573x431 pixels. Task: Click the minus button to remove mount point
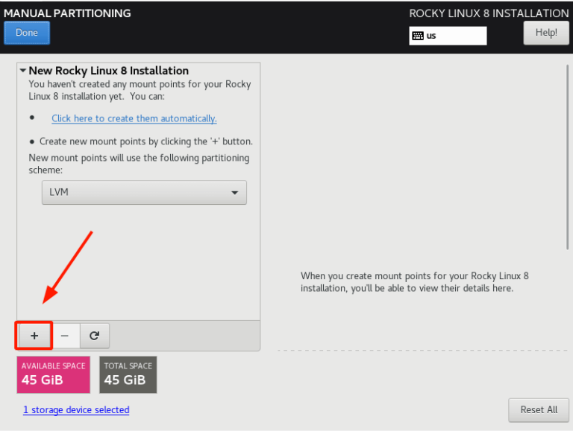(x=65, y=336)
